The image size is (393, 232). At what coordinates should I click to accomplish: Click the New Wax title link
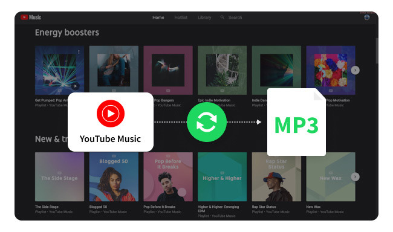(x=313, y=207)
